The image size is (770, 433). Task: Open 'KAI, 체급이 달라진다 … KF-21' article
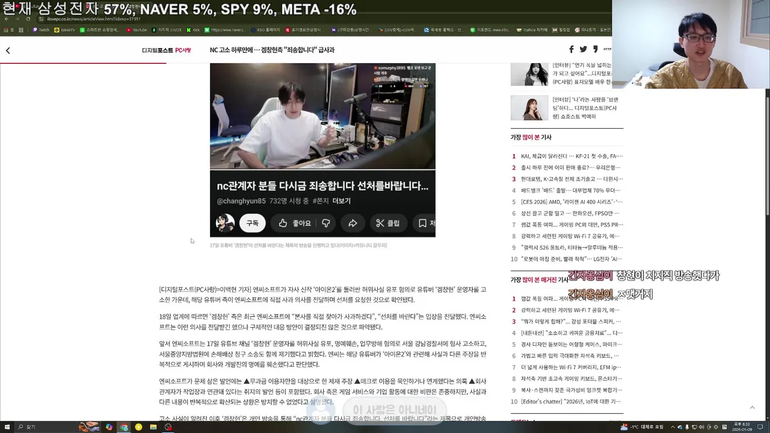[571, 156]
